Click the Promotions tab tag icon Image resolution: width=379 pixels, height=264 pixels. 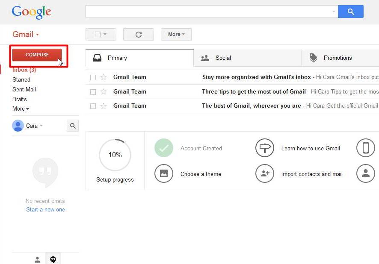(313, 58)
